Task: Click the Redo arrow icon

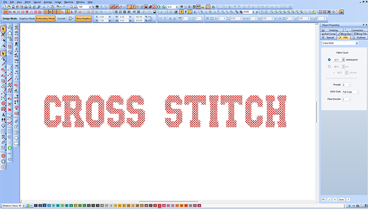Action: click(x=64, y=7)
